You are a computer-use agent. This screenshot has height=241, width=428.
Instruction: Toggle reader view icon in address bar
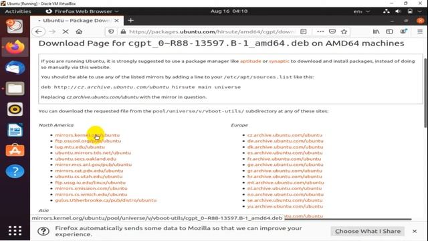pos(303,31)
